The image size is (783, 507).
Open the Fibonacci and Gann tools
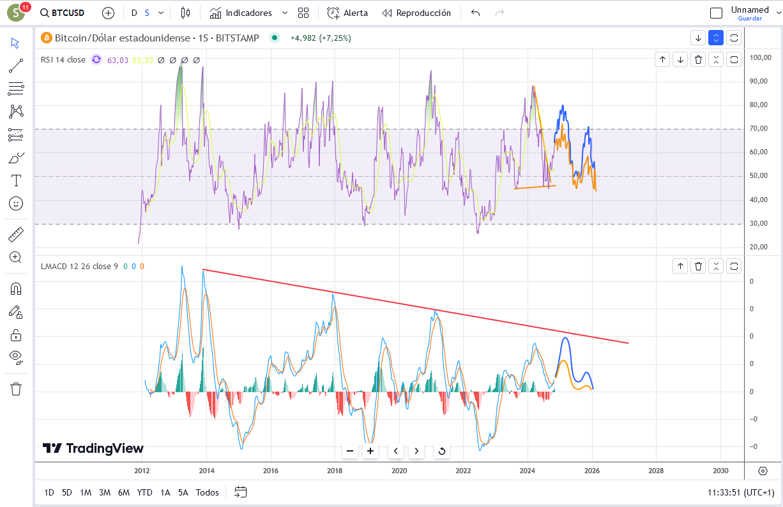coord(16,89)
